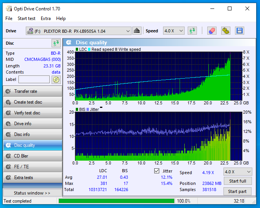
Task: Show Drive info panel
Action: click(33, 124)
